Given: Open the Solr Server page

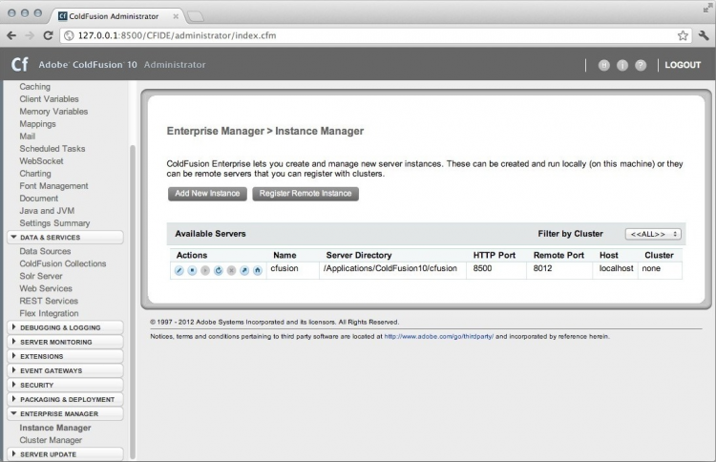Looking at the screenshot, I should point(41,276).
